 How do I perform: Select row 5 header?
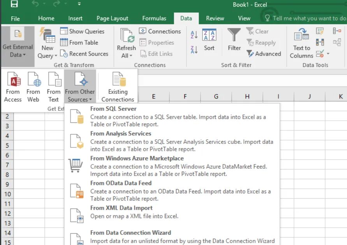(x=7, y=145)
